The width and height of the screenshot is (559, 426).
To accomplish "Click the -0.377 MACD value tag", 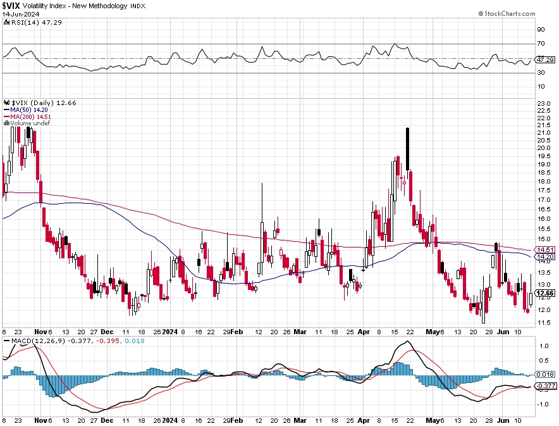I will pos(546,385).
